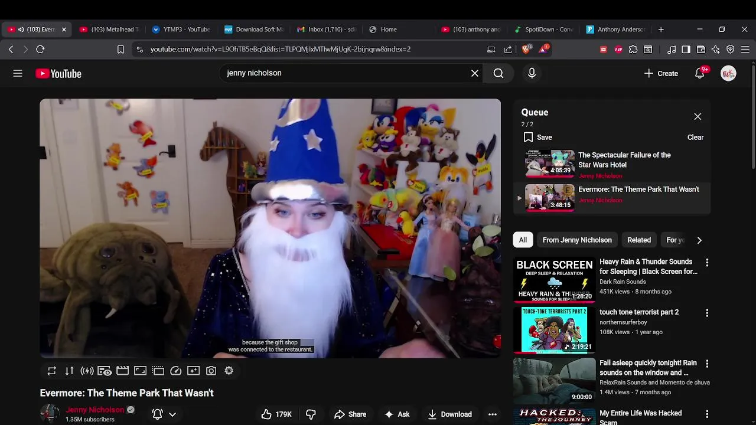The image size is (756, 425).
Task: Toggle cinema mode clapperboard icon
Action: tap(122, 371)
